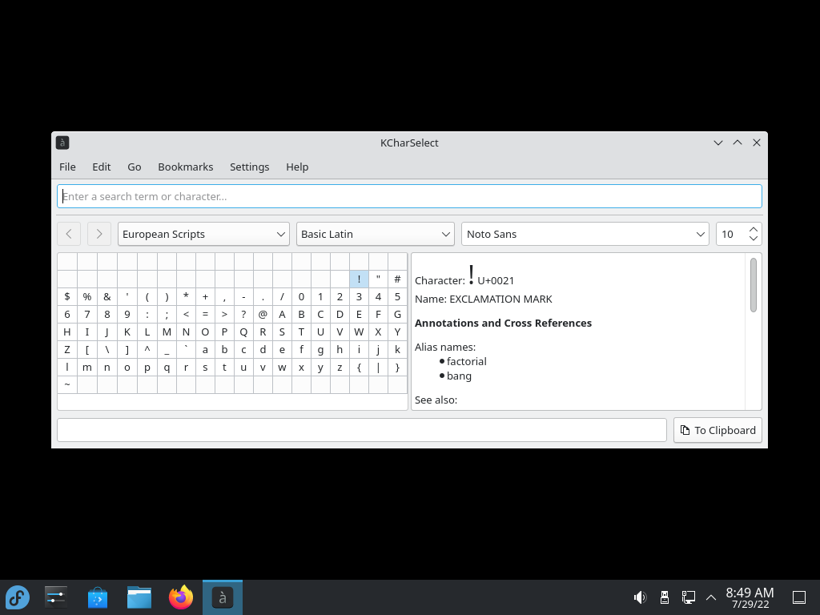Click the character details scrollbar

coord(754,285)
